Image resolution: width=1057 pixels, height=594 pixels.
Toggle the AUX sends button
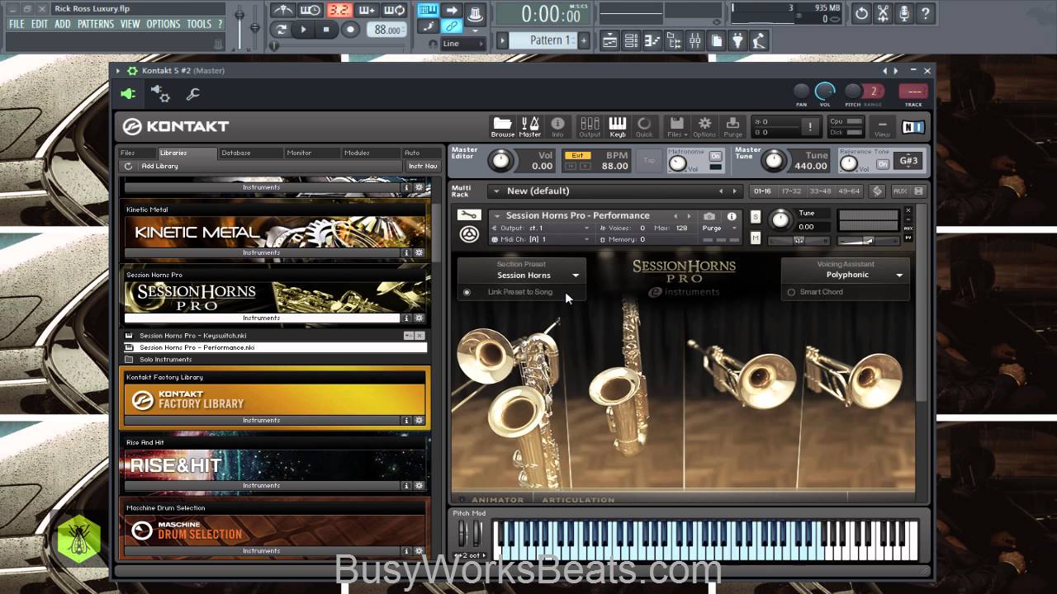pos(900,191)
